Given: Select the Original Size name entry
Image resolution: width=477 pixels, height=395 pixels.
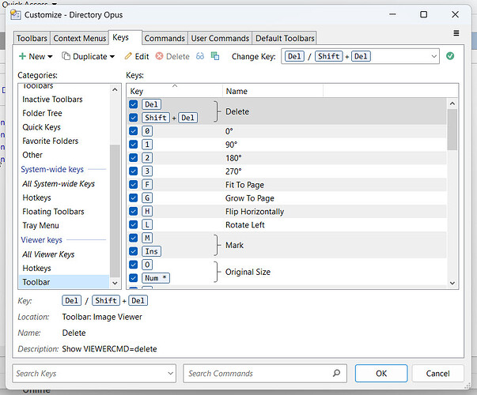Looking at the screenshot, I should (248, 272).
